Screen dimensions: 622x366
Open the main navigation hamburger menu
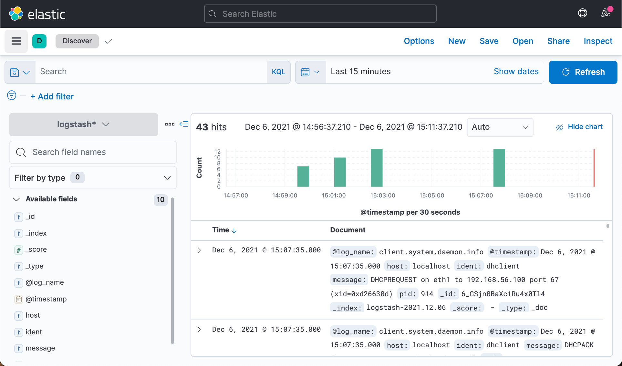pyautogui.click(x=16, y=41)
